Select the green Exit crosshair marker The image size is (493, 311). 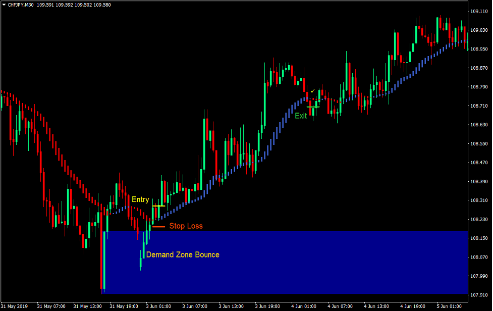[313, 106]
